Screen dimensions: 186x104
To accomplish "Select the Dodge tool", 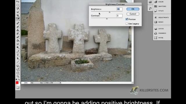I will click(x=18, y=47).
